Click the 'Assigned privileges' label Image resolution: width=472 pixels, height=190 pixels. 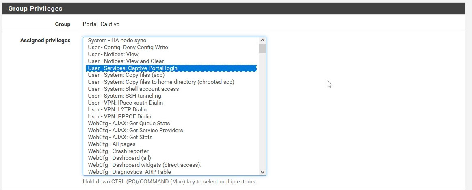(45, 41)
